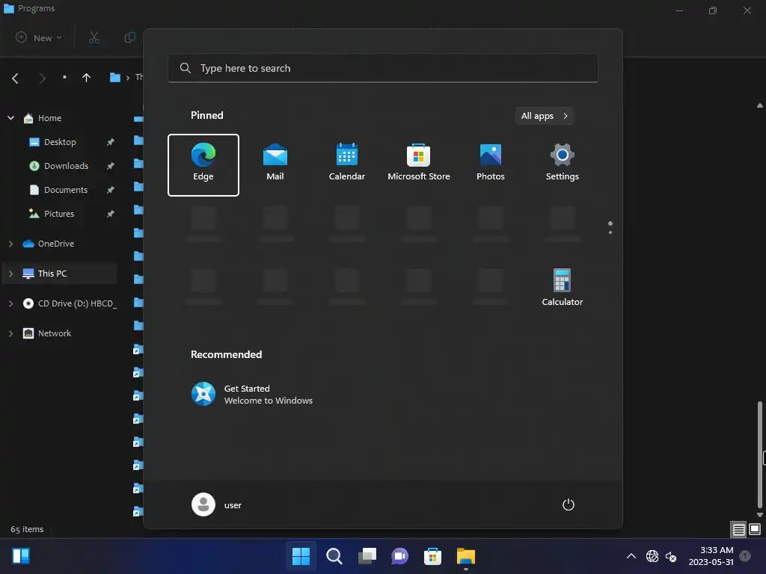Open File Explorer on taskbar
The image size is (766, 574).
coord(465,556)
